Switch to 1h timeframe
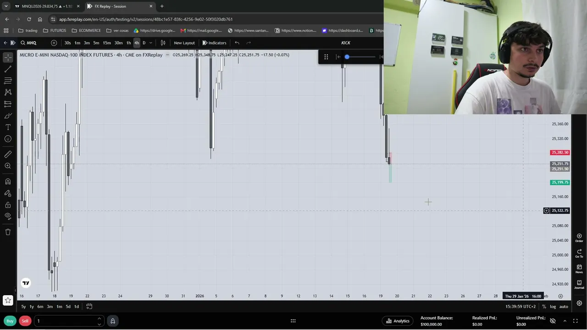 click(x=128, y=43)
